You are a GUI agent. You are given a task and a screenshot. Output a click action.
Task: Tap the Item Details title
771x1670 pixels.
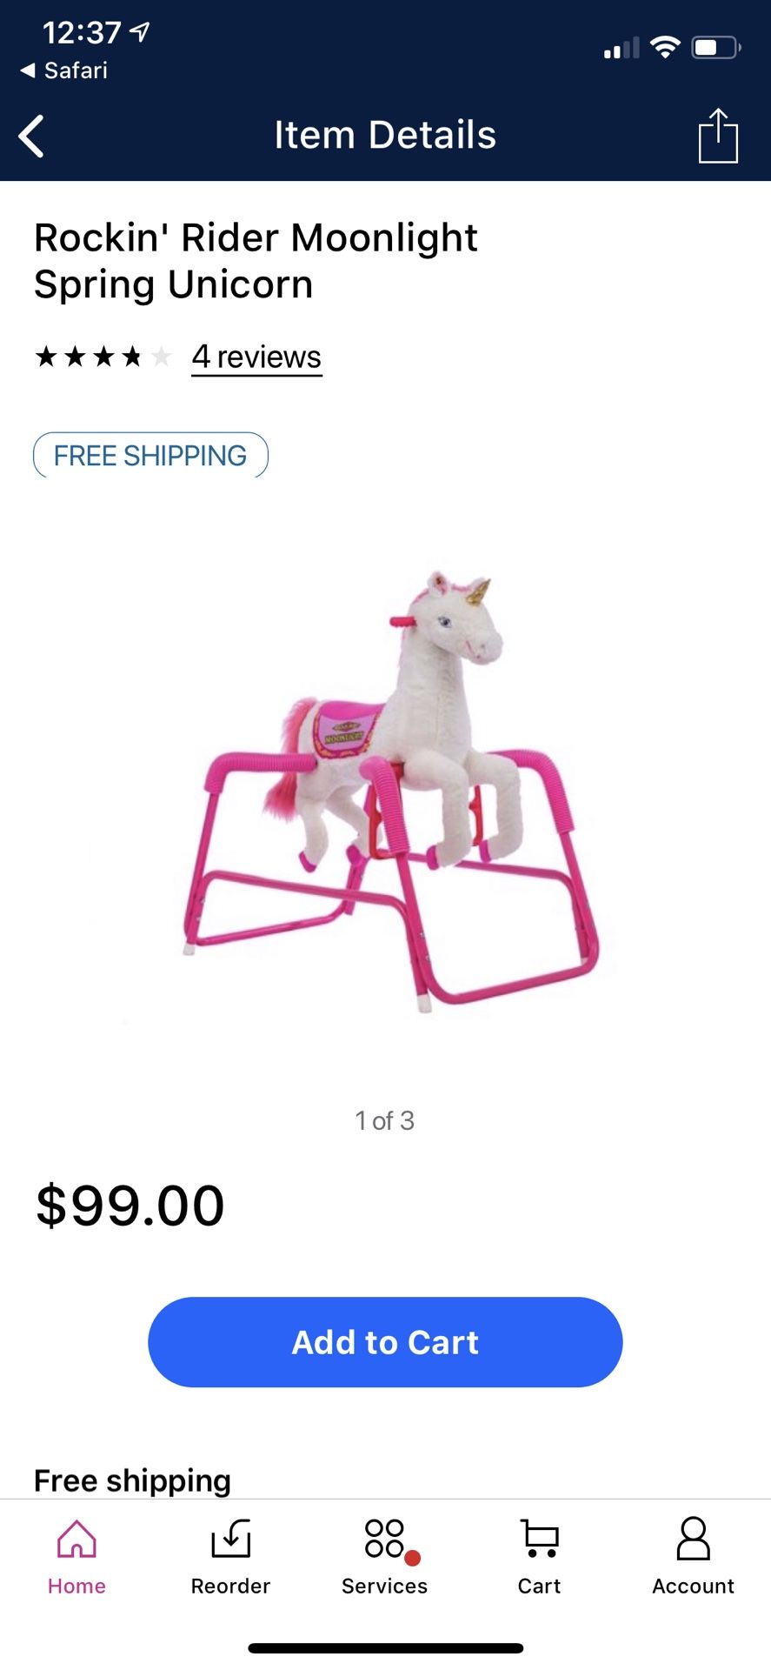pos(385,135)
